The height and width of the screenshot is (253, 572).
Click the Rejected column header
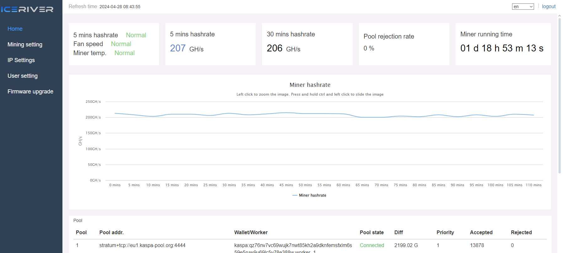521,232
